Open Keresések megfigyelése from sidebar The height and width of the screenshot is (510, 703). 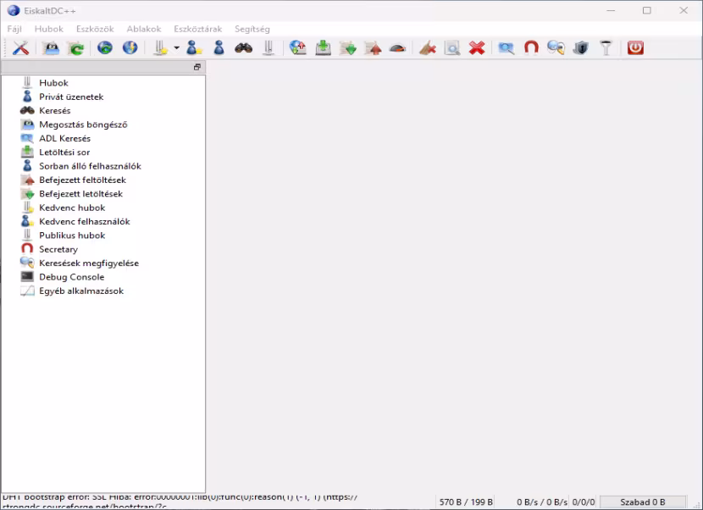[x=89, y=263]
